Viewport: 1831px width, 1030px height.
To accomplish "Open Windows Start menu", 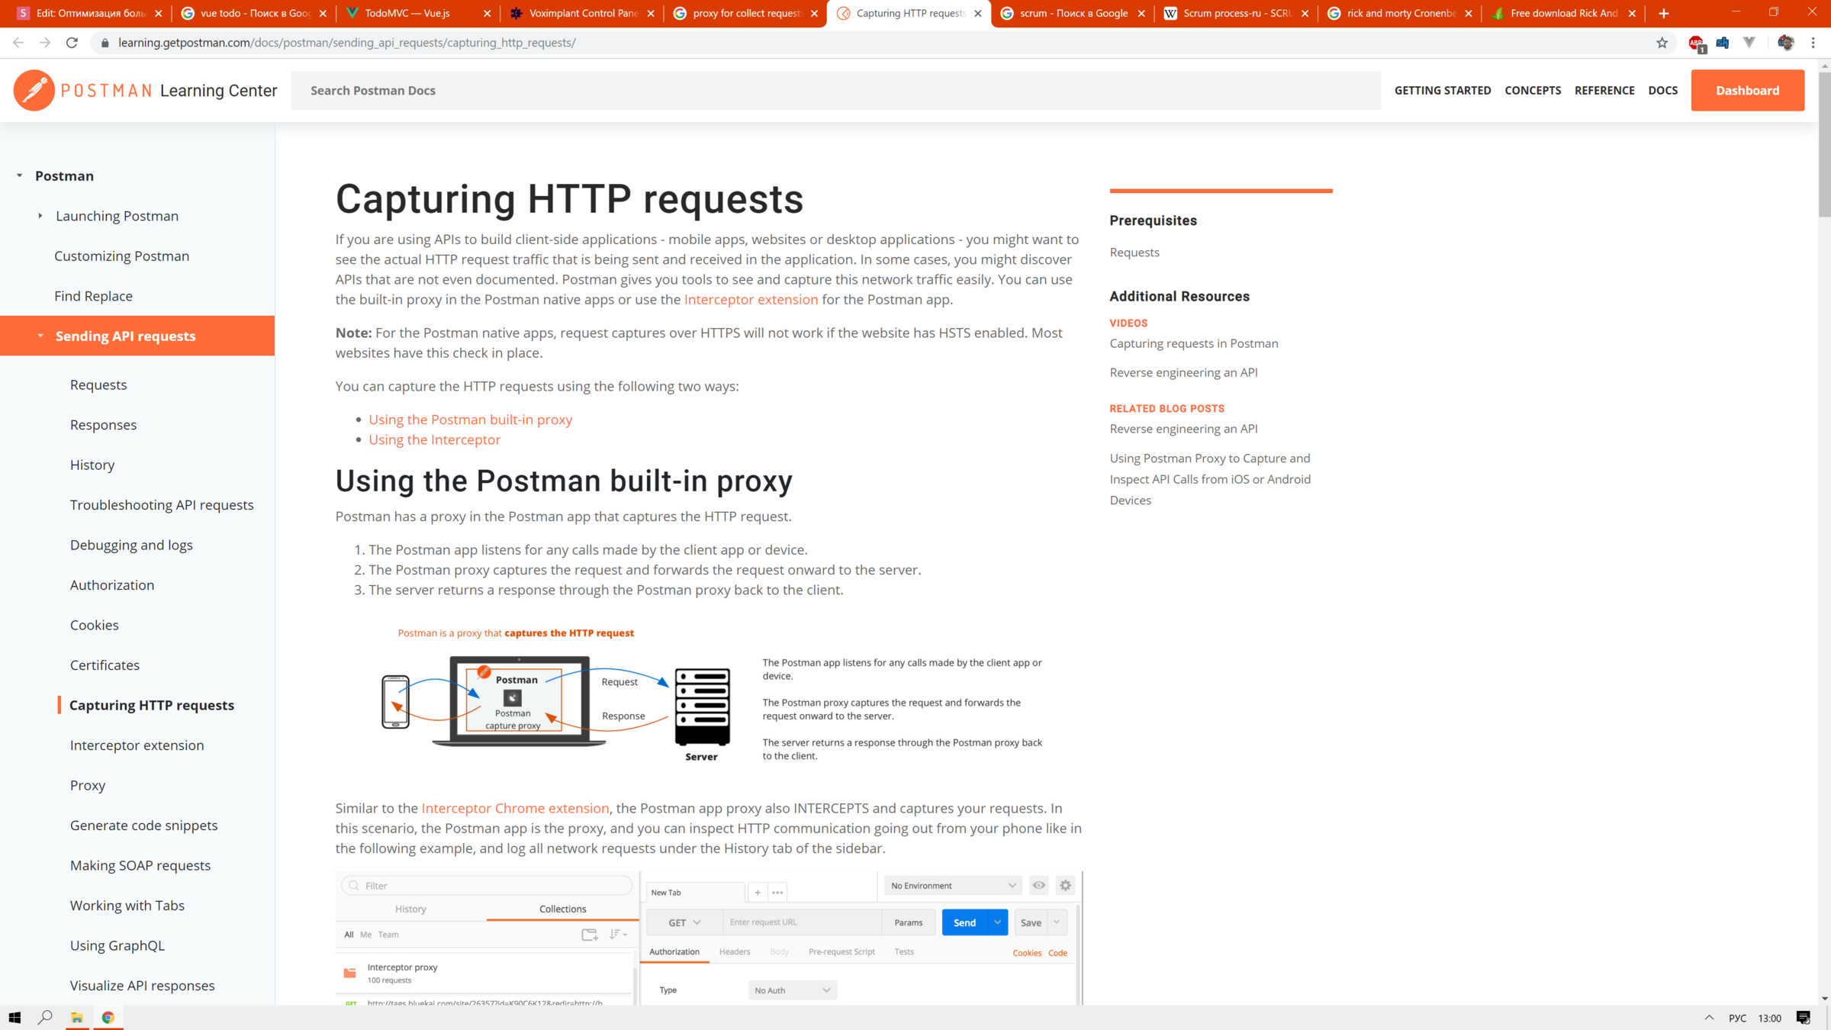I will click(14, 1017).
